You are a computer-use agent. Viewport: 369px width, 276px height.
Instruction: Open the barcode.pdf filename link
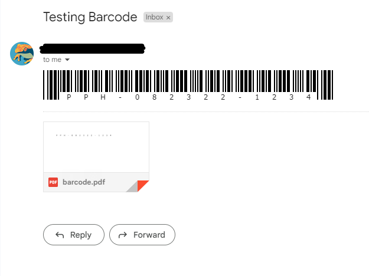pos(84,182)
